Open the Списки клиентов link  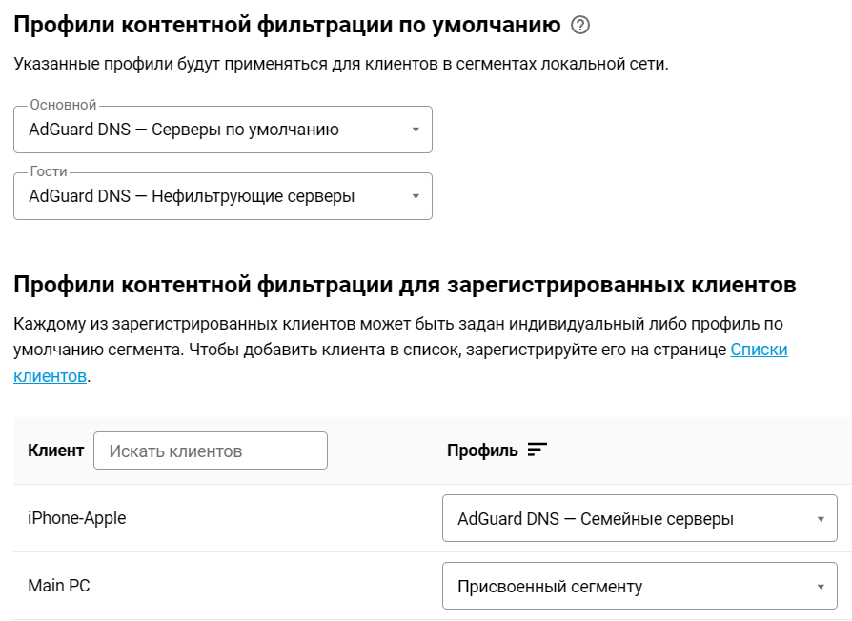pyautogui.click(x=759, y=350)
